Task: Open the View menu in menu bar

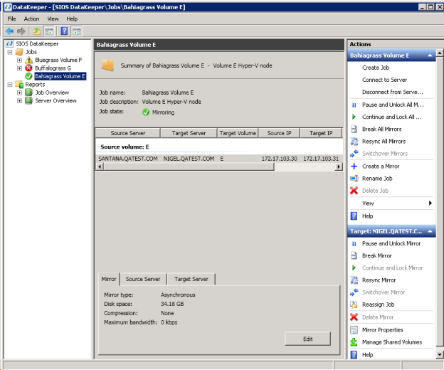Action: point(53,18)
